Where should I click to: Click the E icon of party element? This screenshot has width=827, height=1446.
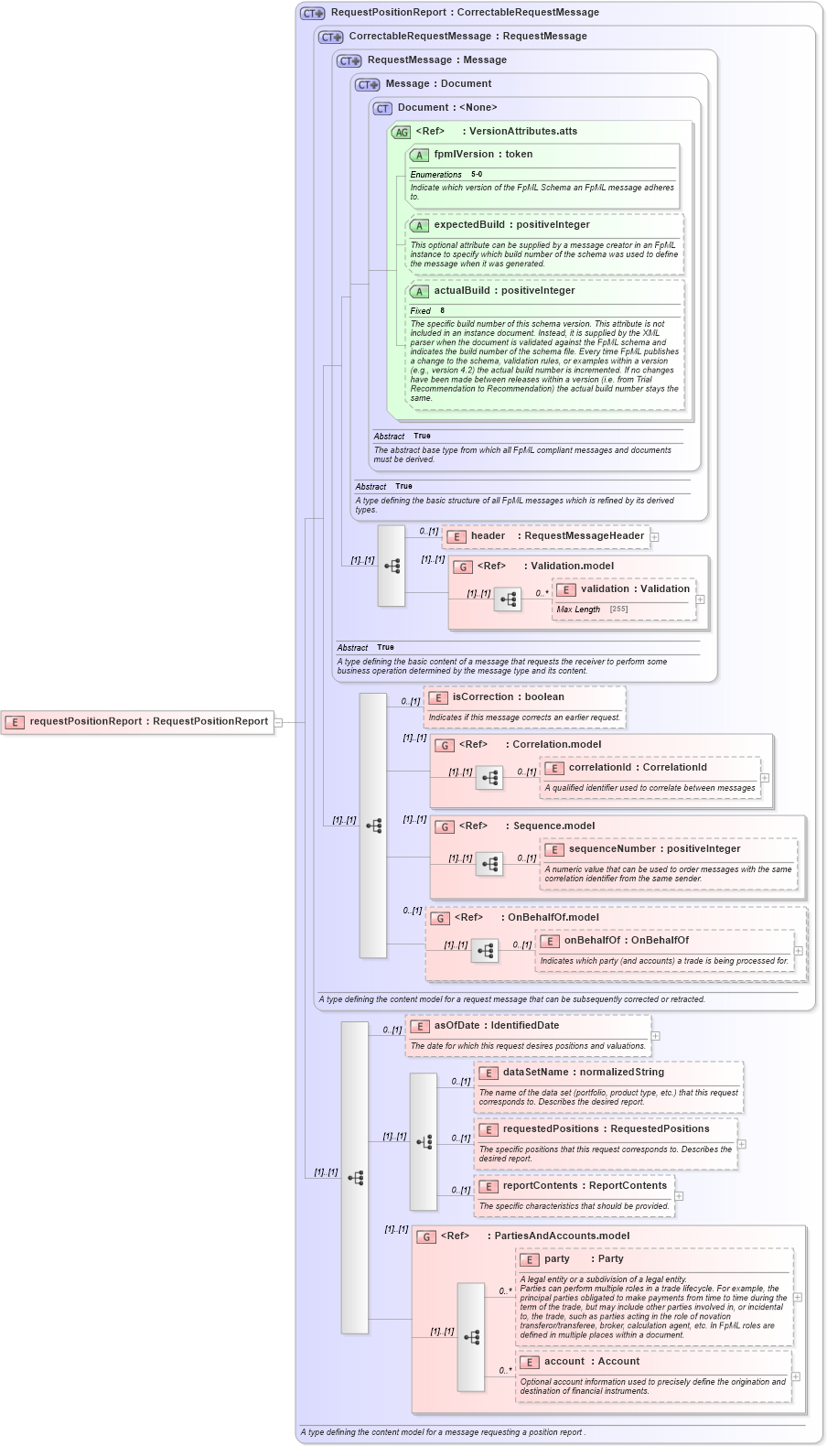click(530, 1260)
